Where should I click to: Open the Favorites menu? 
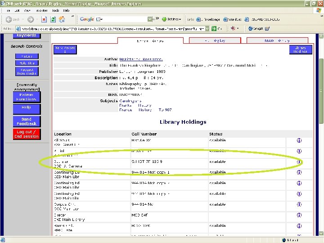[42, 10]
